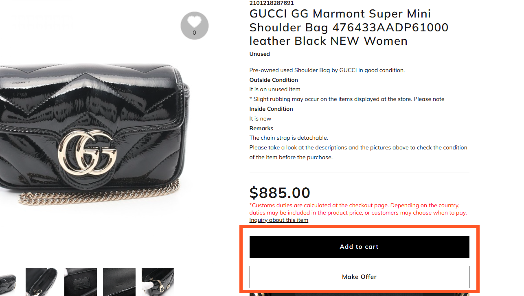Click the Make Offer button

[359, 277]
